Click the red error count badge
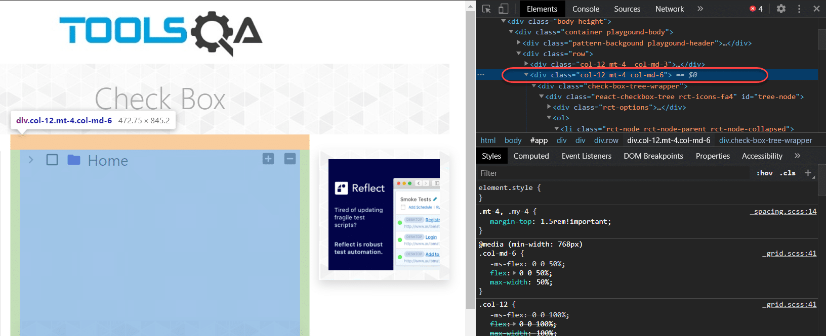The width and height of the screenshot is (826, 336). (756, 9)
